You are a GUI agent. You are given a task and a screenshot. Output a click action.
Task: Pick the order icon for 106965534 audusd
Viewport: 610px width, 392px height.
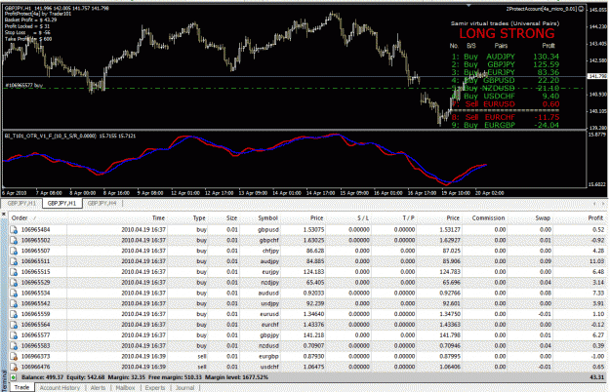tap(14, 293)
